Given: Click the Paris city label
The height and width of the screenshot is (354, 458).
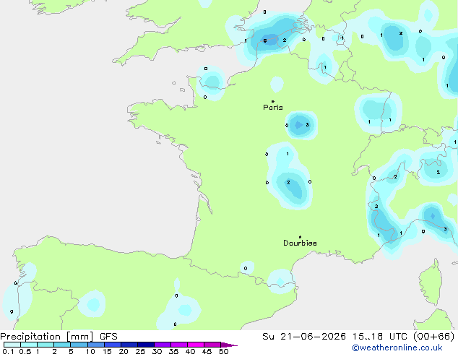Looking at the screenshot, I should click(x=273, y=107).
